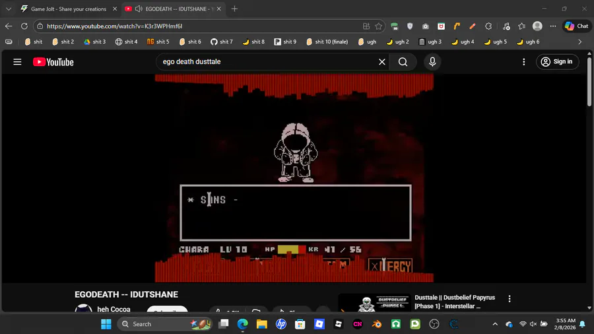The image size is (594, 334).
Task: Sign in to YouTube
Action: pyautogui.click(x=557, y=62)
